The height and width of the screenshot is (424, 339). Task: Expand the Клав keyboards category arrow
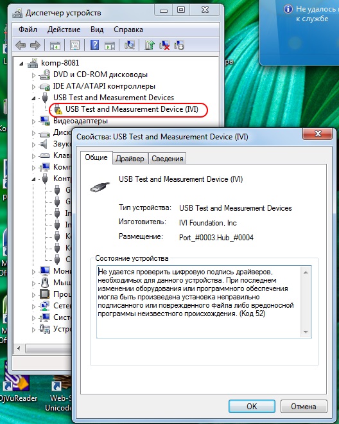pyautogui.click(x=33, y=156)
